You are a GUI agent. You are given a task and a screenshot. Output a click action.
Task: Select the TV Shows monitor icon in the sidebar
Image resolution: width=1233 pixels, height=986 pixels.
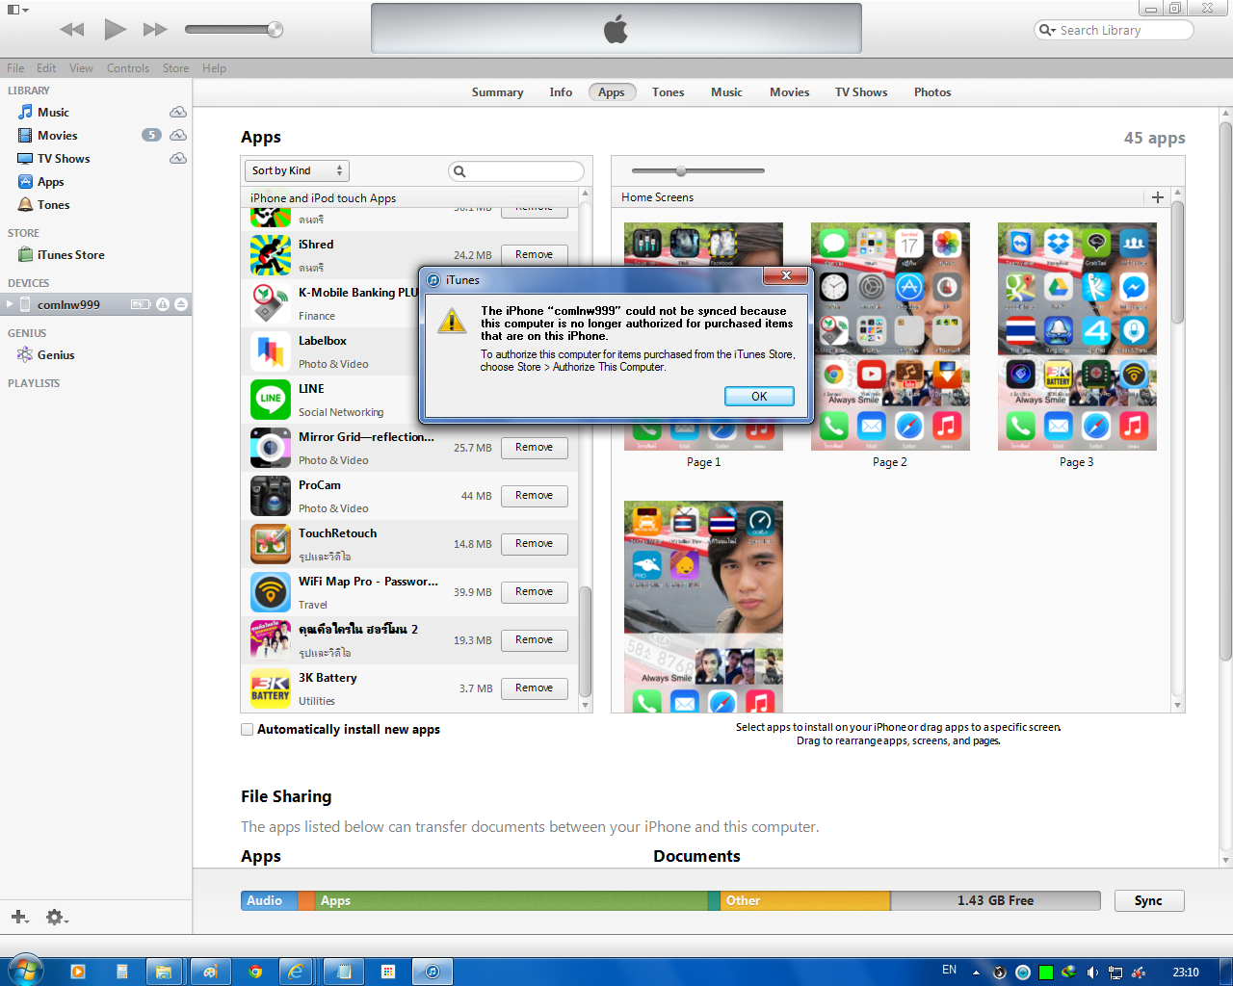click(25, 158)
